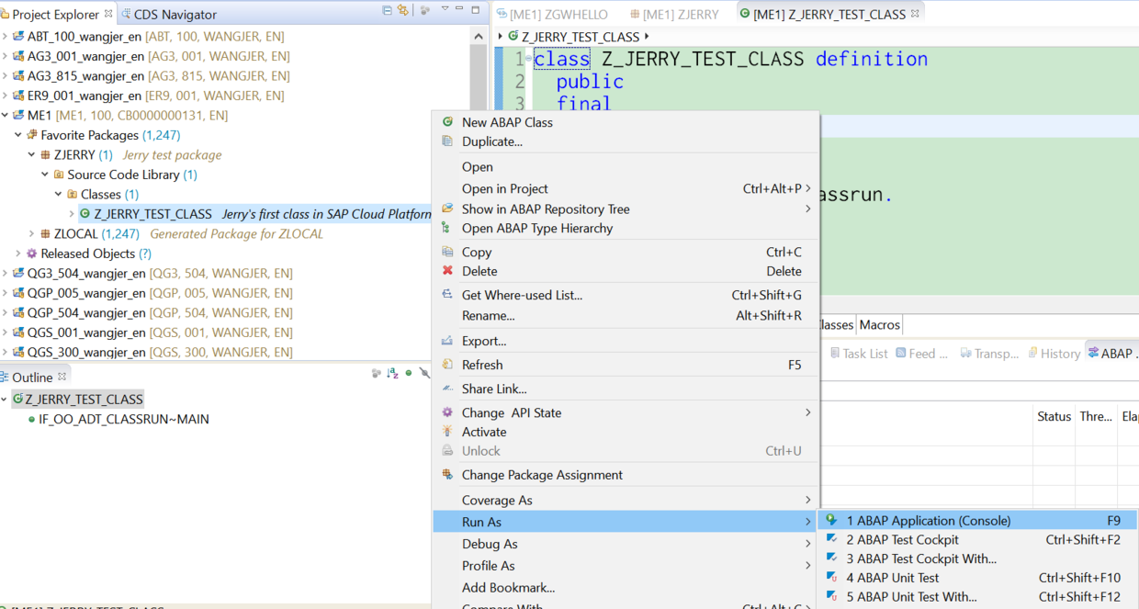Expand Open in Project submenu

[626, 188]
